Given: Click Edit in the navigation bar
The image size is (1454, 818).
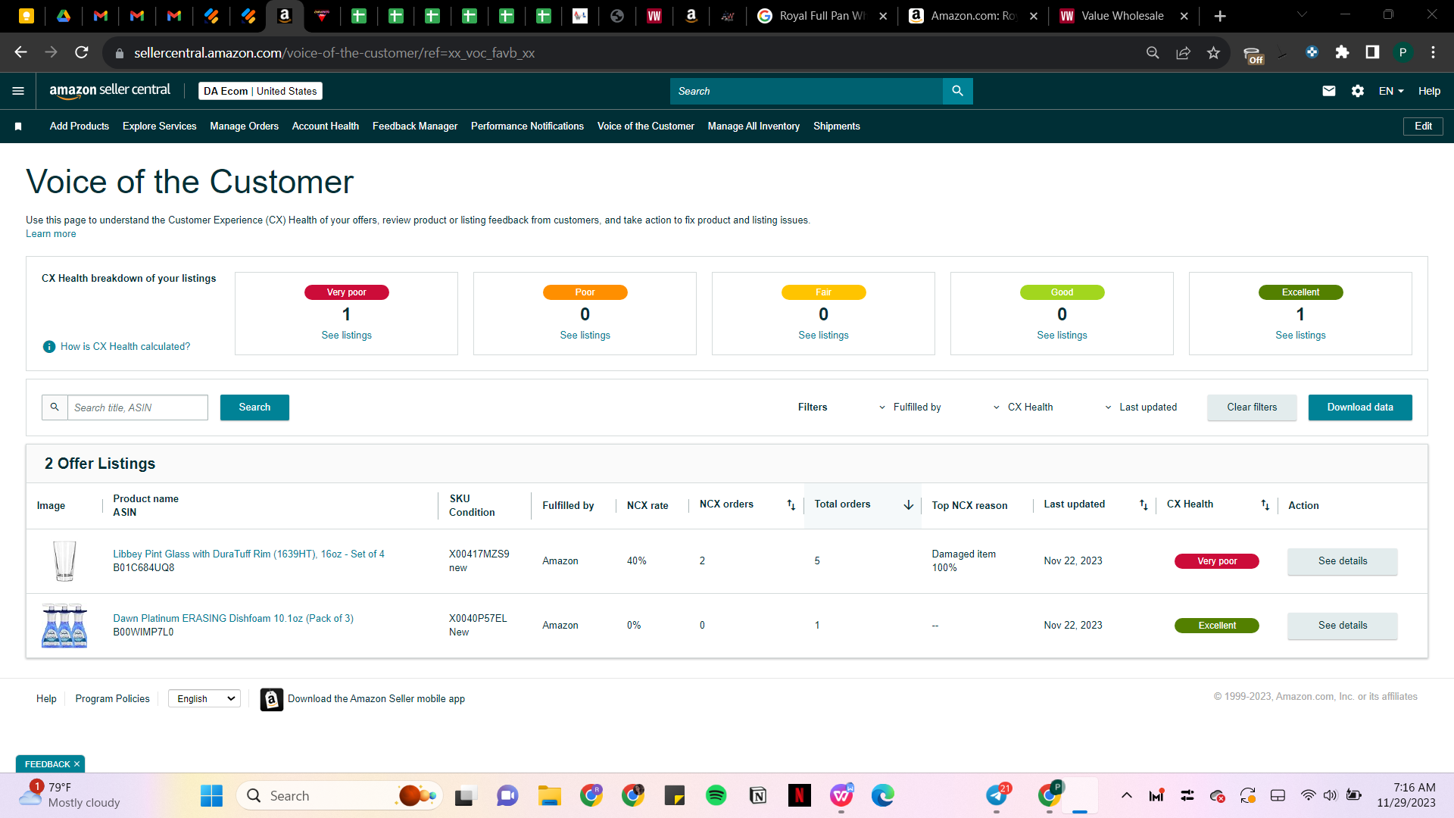Looking at the screenshot, I should click(x=1423, y=126).
